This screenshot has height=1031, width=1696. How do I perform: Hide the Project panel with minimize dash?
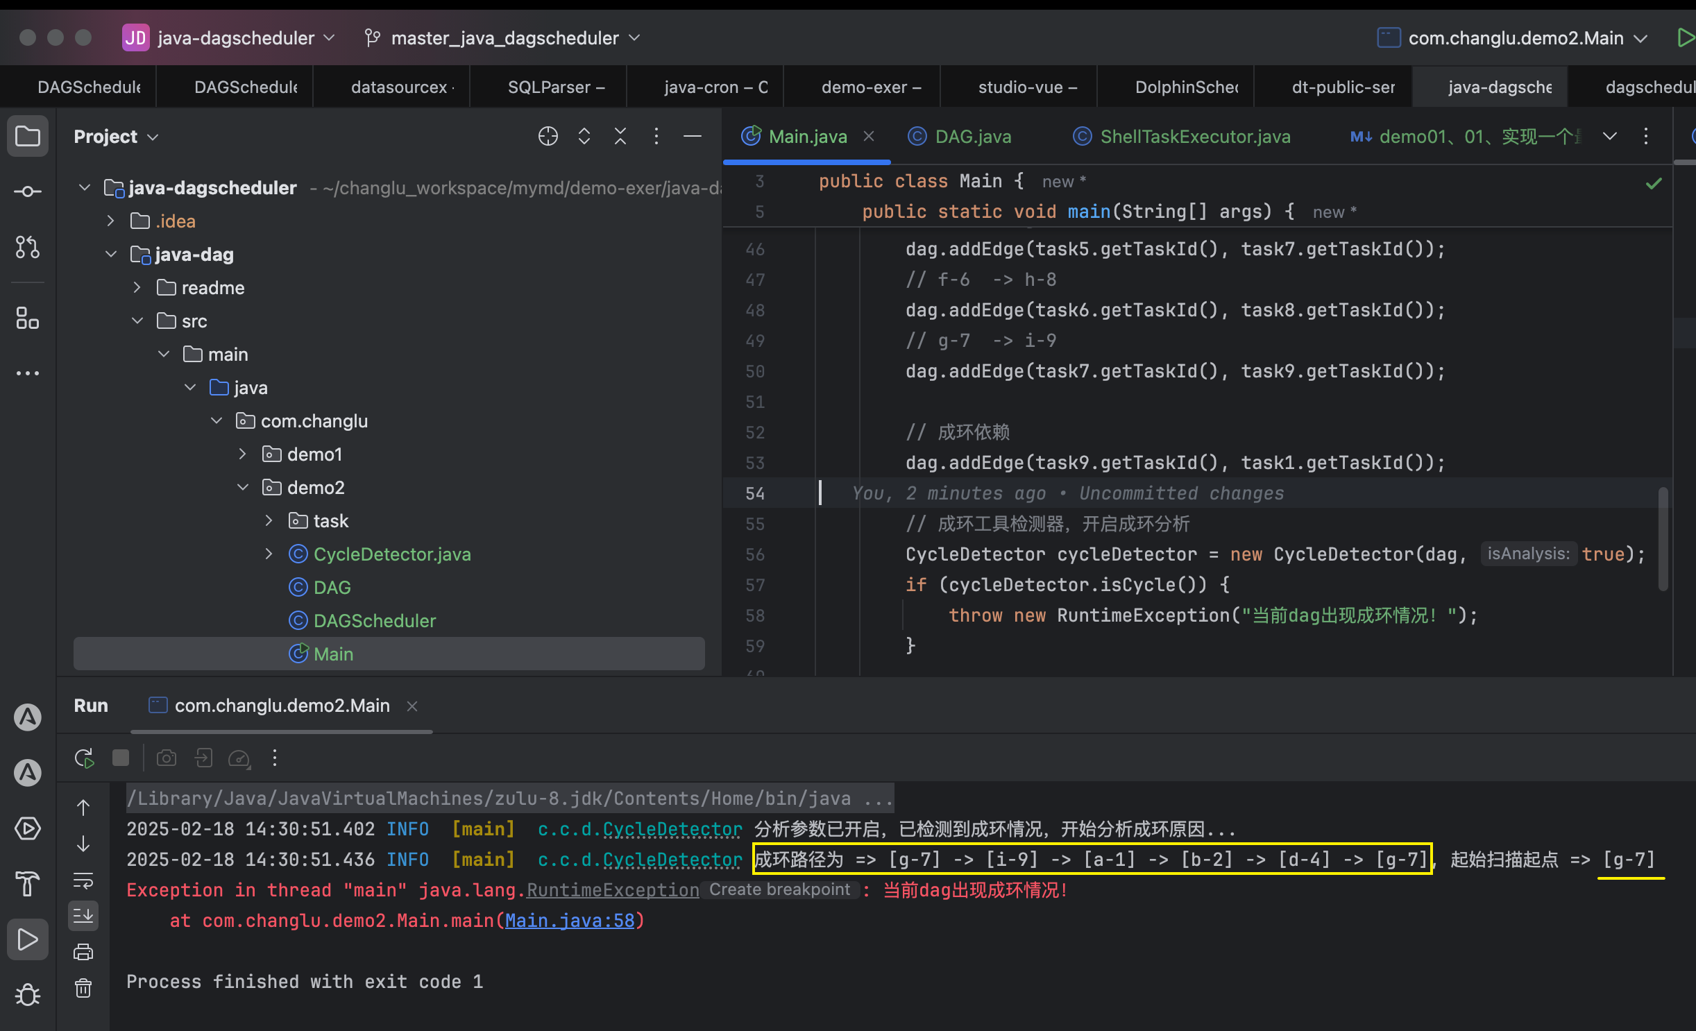(693, 136)
